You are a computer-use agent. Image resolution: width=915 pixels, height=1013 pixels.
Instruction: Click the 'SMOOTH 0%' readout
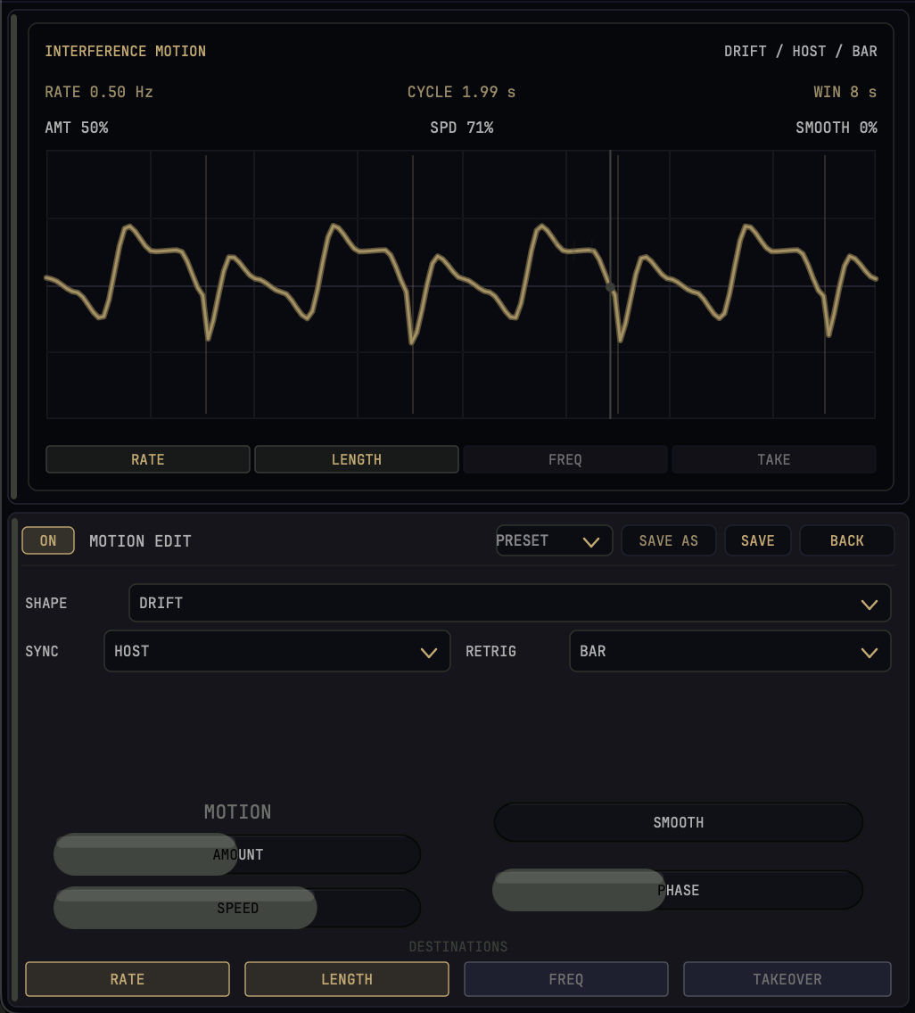click(837, 128)
